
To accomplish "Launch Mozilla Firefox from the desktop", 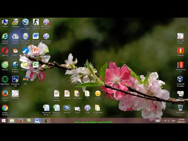I will pos(5,96).
